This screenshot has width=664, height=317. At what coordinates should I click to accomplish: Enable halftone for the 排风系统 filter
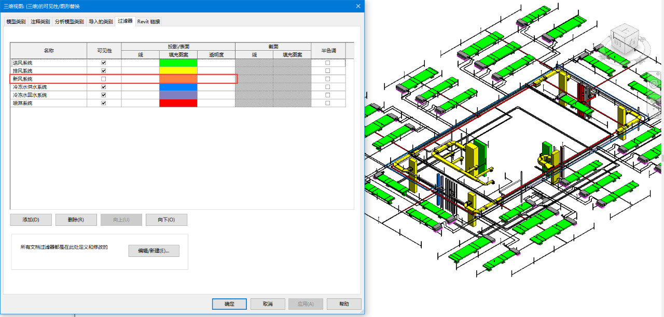click(327, 70)
